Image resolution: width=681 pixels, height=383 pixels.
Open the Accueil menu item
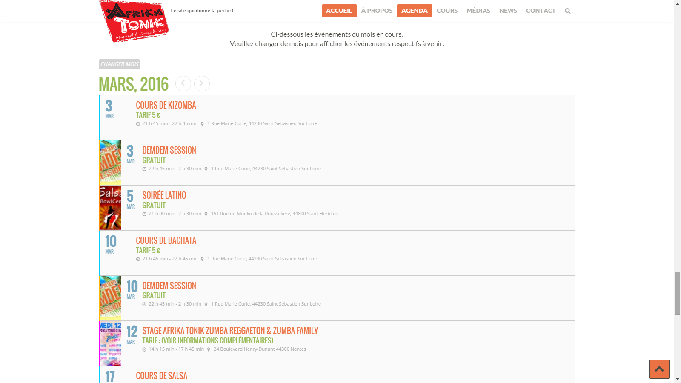pos(339,11)
